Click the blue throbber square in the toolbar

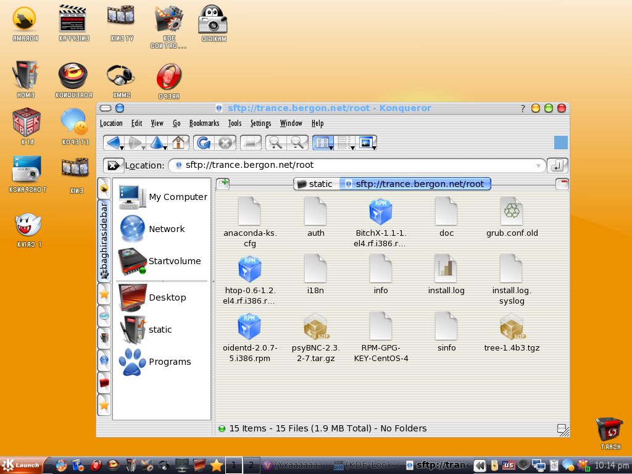(560, 143)
